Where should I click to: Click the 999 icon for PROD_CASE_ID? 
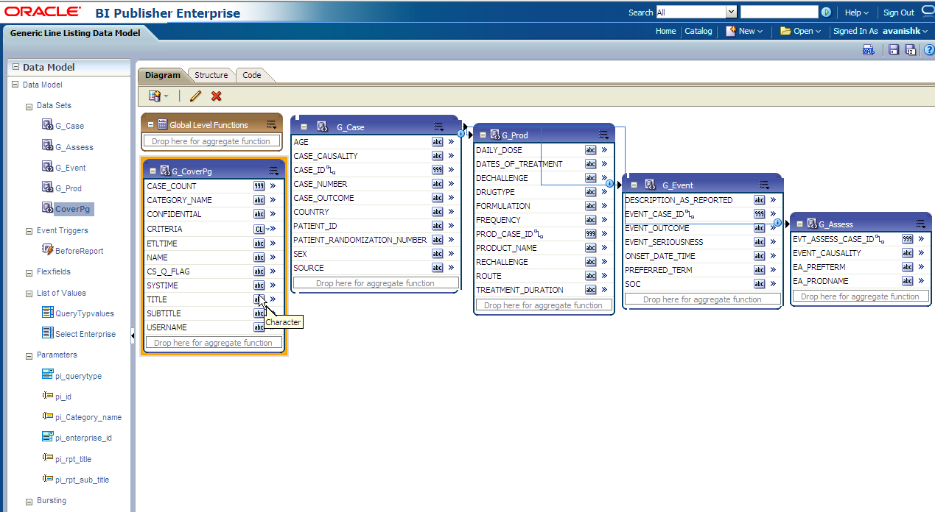click(x=591, y=234)
